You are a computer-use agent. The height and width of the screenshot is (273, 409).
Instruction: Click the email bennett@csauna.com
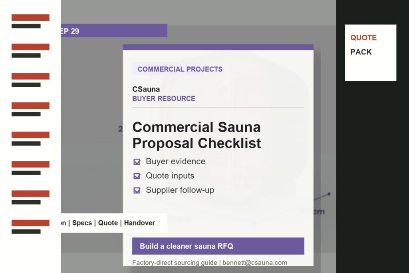[254, 263]
